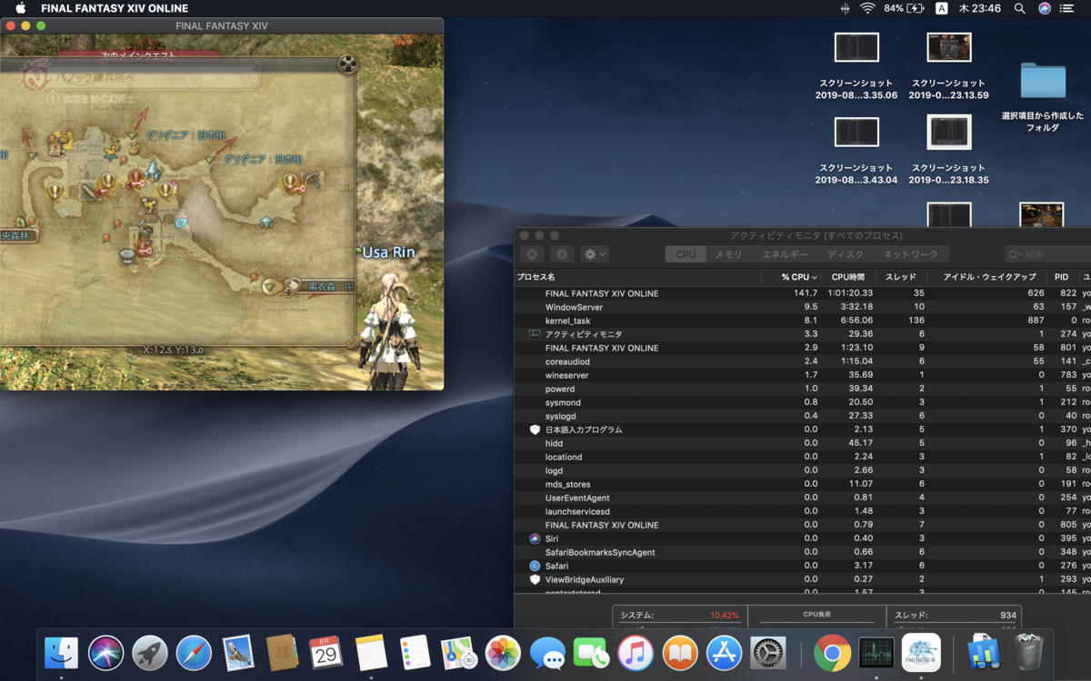Open Maps app in the Dock
The width and height of the screenshot is (1091, 681).
459,653
